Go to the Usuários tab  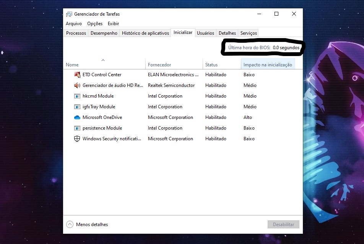click(205, 33)
